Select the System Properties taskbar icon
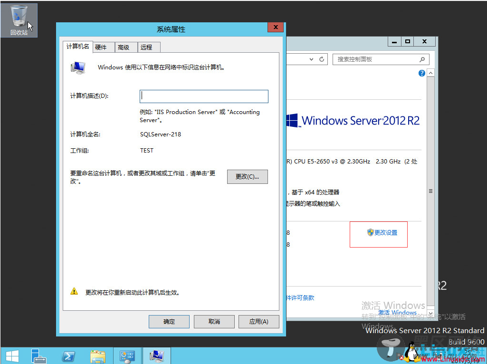The width and height of the screenshot is (487, 364). (157, 356)
